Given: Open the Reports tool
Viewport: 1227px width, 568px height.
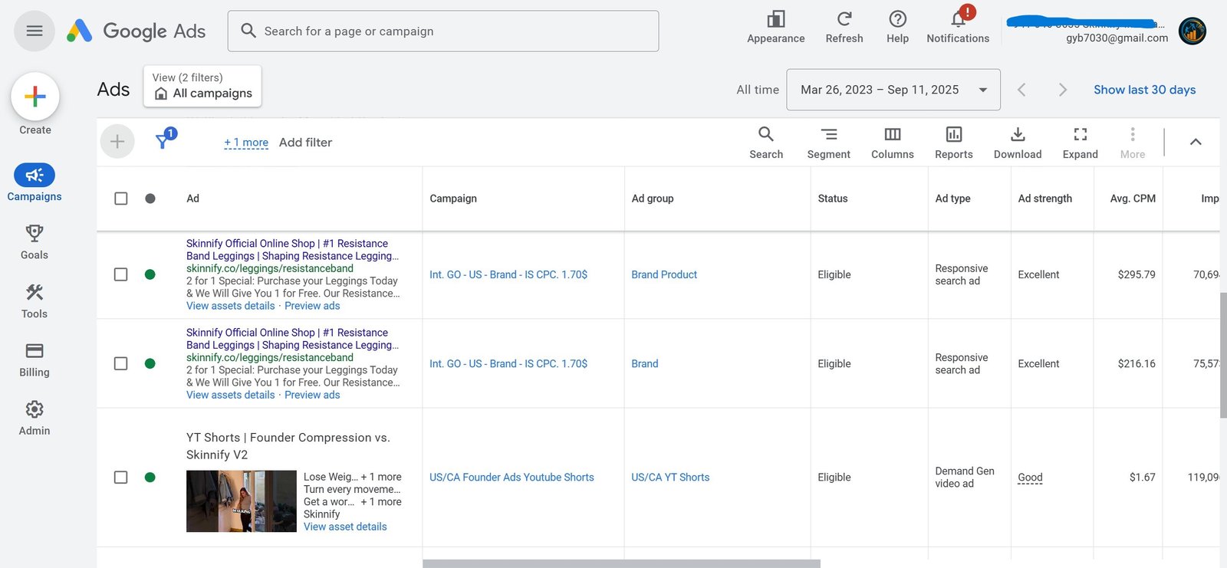Looking at the screenshot, I should click(x=954, y=143).
